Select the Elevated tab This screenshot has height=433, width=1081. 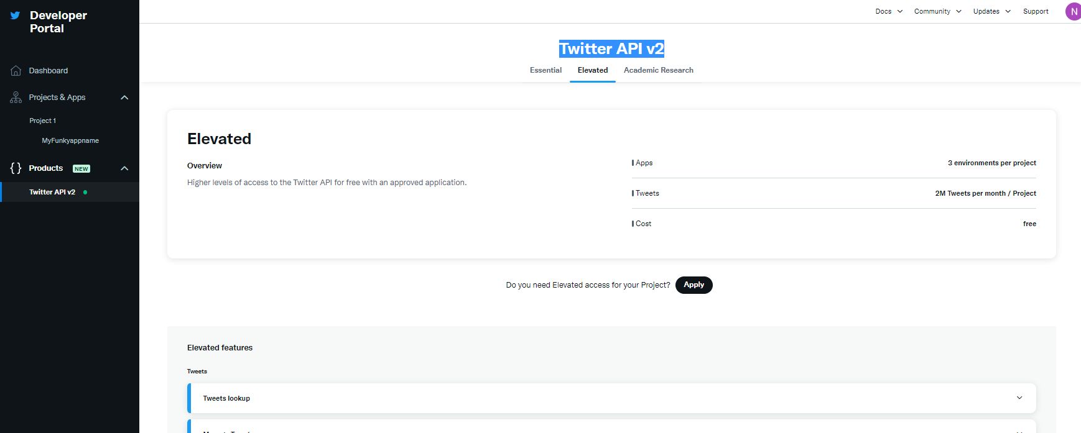point(593,70)
